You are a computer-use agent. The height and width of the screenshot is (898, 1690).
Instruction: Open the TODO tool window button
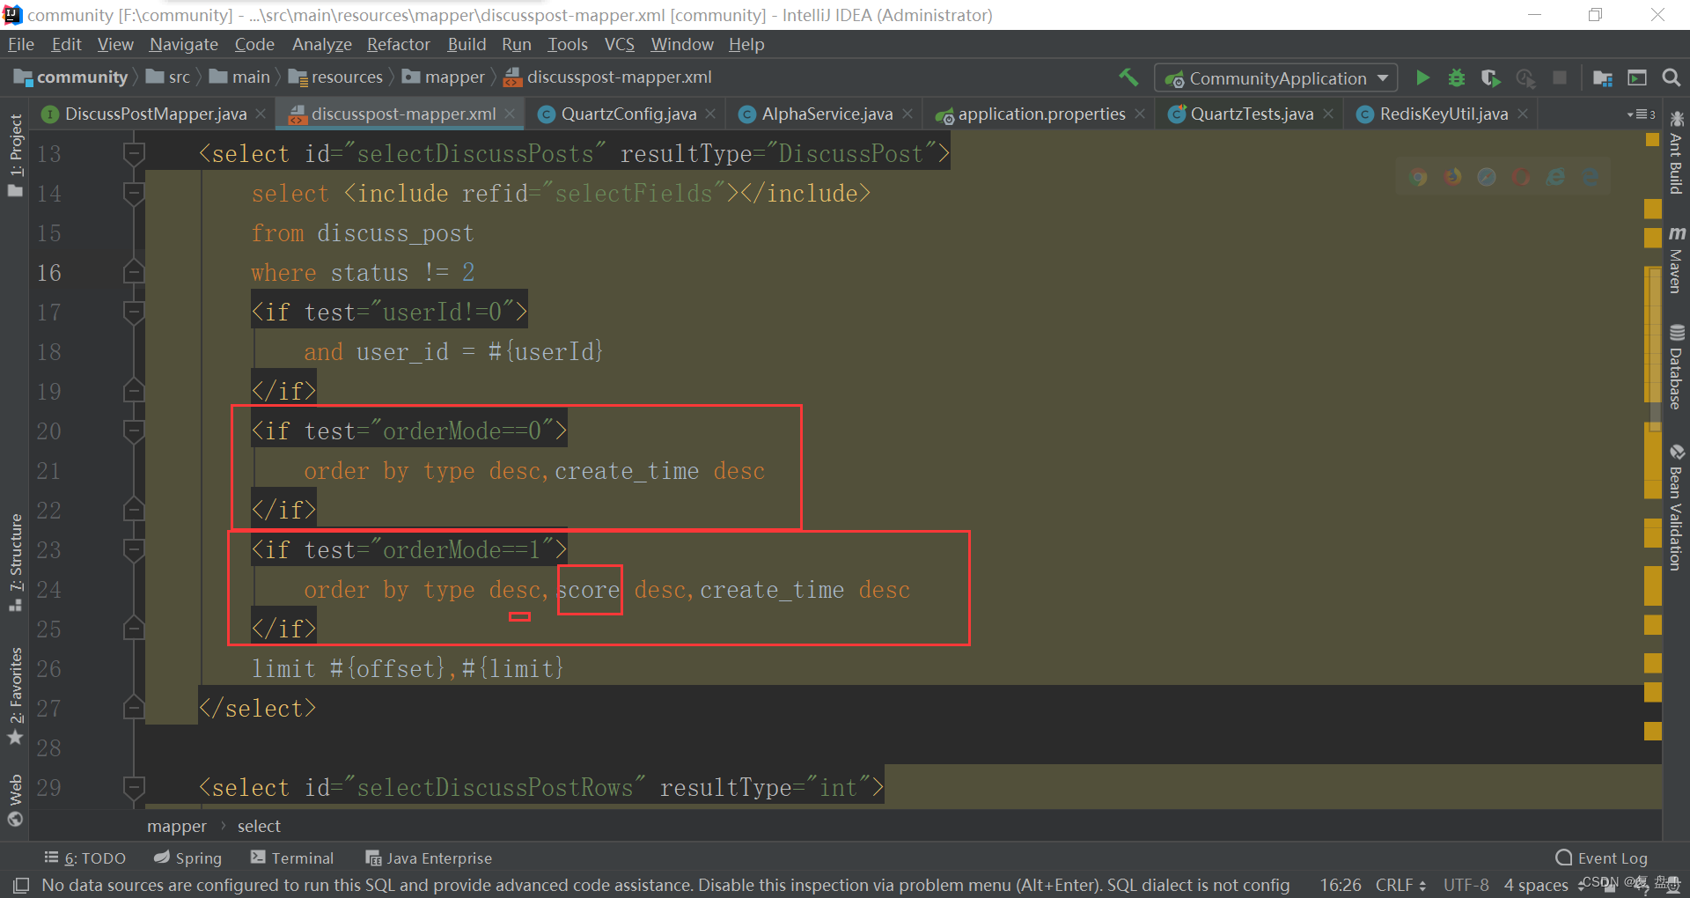click(85, 858)
